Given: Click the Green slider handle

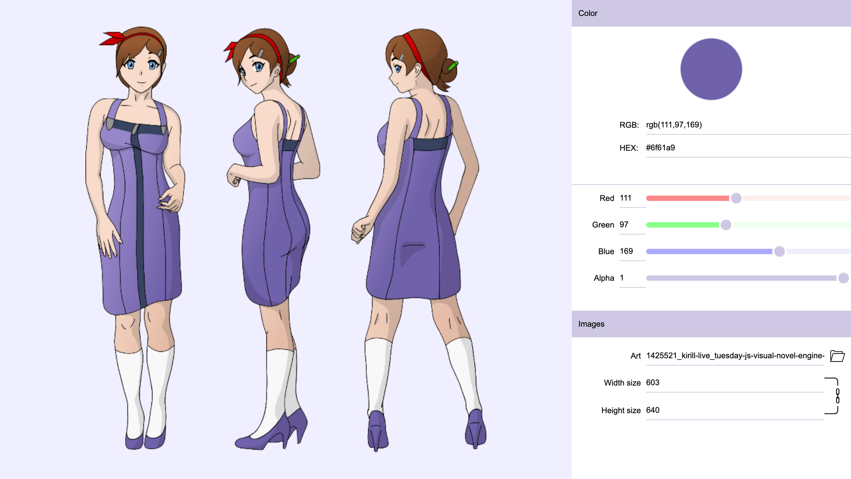Looking at the screenshot, I should [726, 225].
